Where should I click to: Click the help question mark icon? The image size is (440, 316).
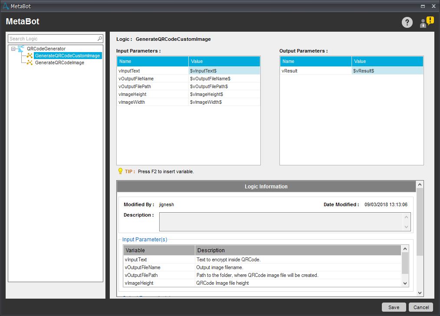click(407, 23)
